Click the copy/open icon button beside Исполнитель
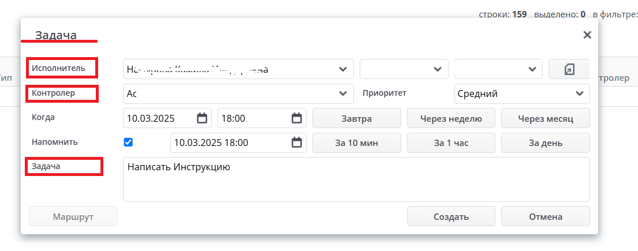The image size is (638, 251). pyautogui.click(x=569, y=69)
